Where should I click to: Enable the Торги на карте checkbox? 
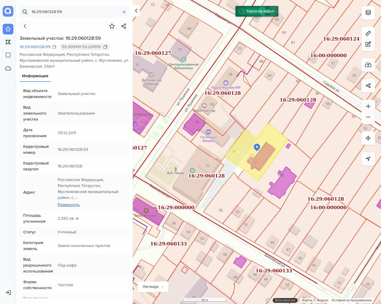pyautogui.click(x=241, y=11)
